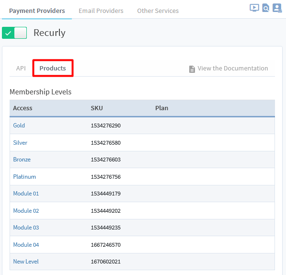This screenshot has height=275, width=286.
Task: Switch to Email Providers tab
Action: (101, 11)
